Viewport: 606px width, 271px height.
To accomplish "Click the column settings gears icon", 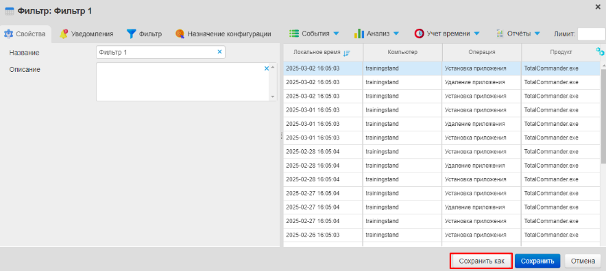I will pos(600,52).
